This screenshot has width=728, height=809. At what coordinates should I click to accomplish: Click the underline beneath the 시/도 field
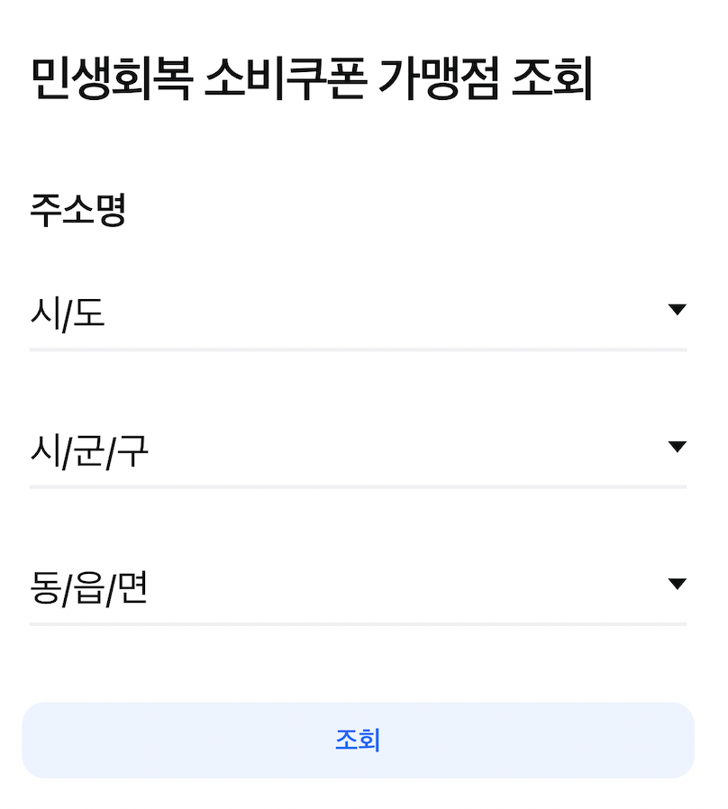pos(358,350)
